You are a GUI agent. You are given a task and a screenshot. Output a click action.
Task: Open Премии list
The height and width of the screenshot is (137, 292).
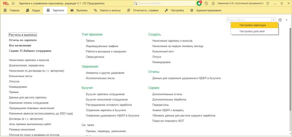pyautogui.click(x=14, y=92)
